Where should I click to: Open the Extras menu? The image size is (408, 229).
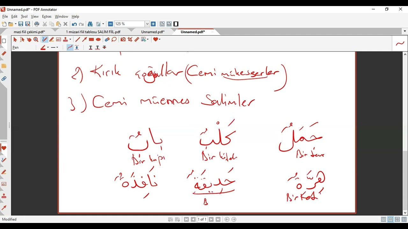coord(47,17)
